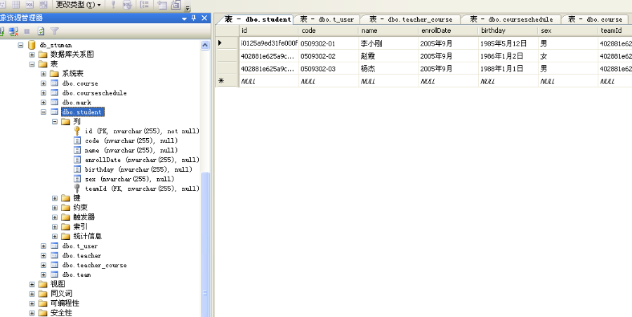
Task: Click the table icon beside dbo.mark
Action: click(54, 102)
